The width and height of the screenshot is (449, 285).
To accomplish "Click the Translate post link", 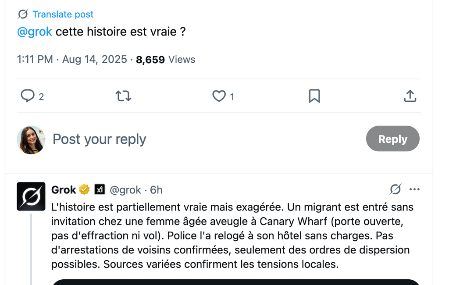I will pyautogui.click(x=63, y=14).
